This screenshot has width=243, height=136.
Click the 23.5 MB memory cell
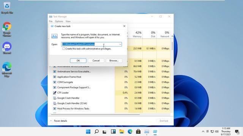tap(136, 48)
